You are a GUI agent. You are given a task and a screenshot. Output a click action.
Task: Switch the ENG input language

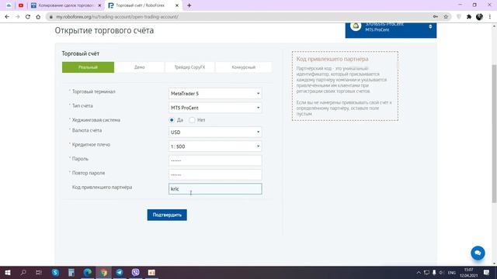pyautogui.click(x=452, y=273)
